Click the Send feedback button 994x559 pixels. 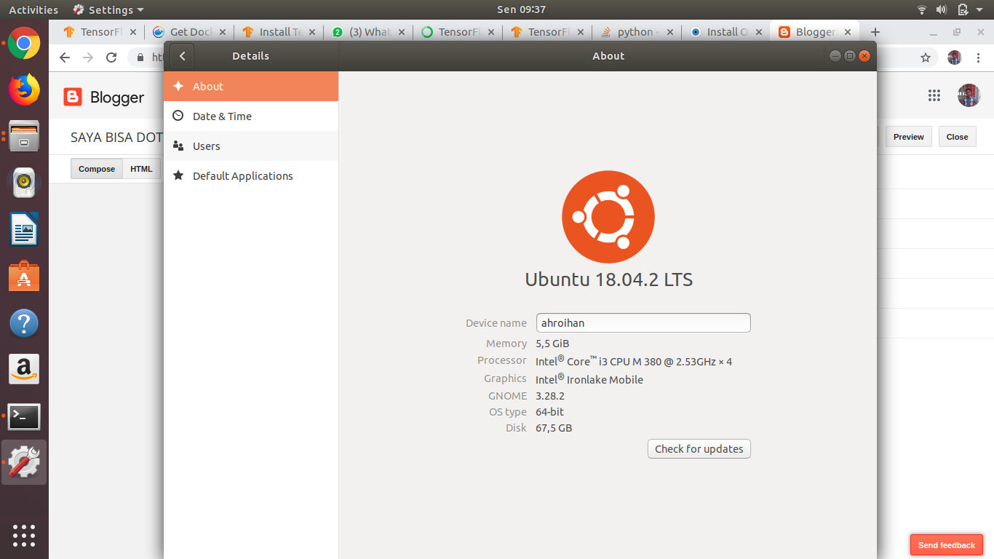pyautogui.click(x=947, y=544)
